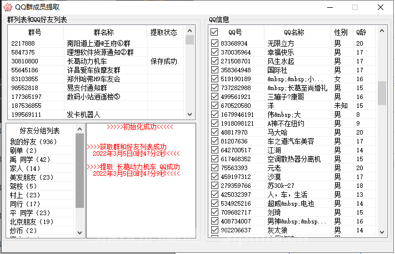Click the QQ信息 list scroll-down arrow

point(382,232)
